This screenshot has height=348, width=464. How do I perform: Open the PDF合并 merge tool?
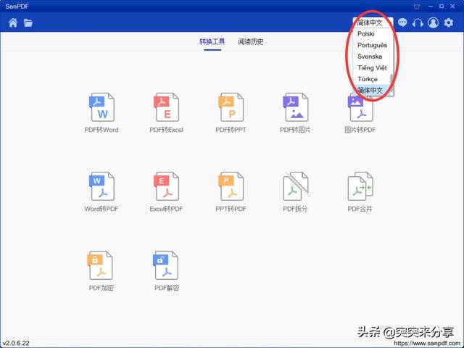(x=360, y=191)
